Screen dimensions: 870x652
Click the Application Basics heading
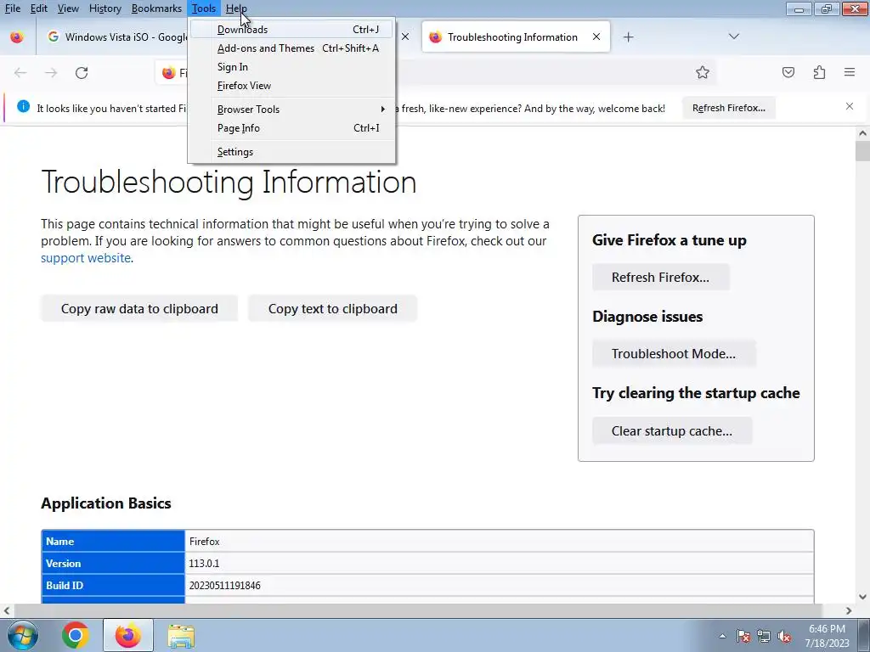click(x=106, y=503)
